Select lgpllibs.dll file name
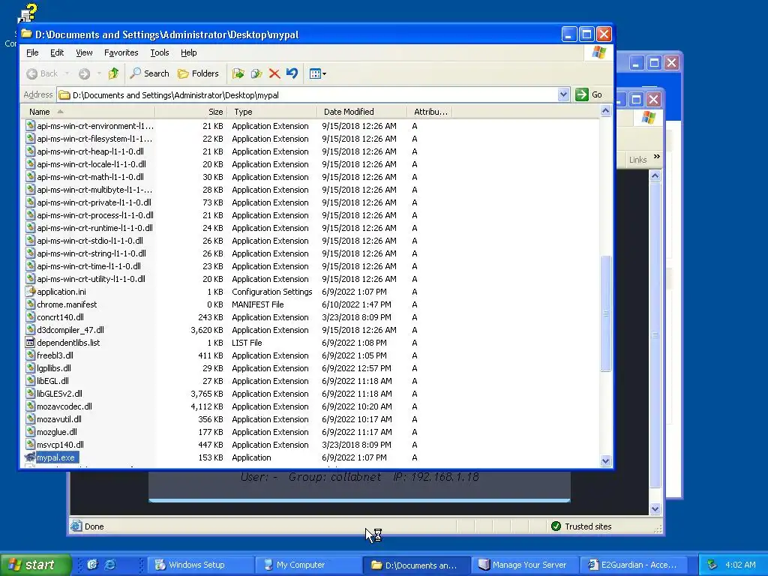 54,368
